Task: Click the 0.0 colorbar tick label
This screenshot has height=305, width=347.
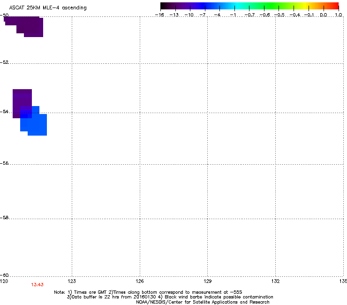Action: pyautogui.click(x=324, y=15)
